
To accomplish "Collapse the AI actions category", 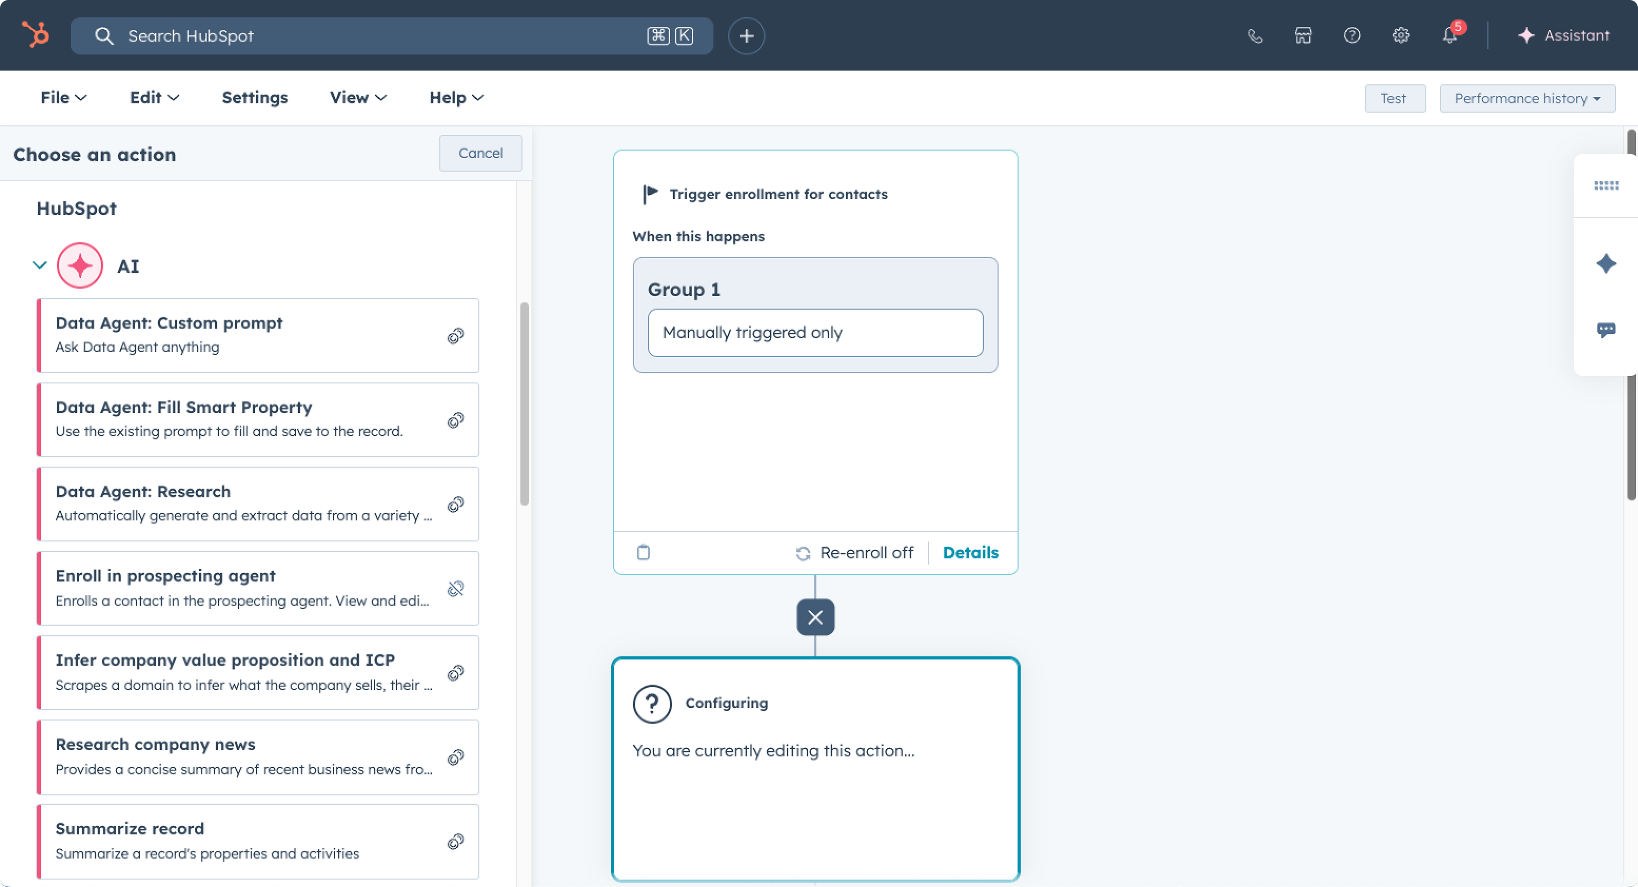I will 40,265.
